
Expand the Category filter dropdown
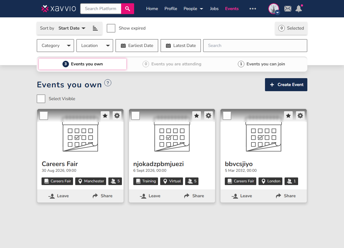point(55,46)
